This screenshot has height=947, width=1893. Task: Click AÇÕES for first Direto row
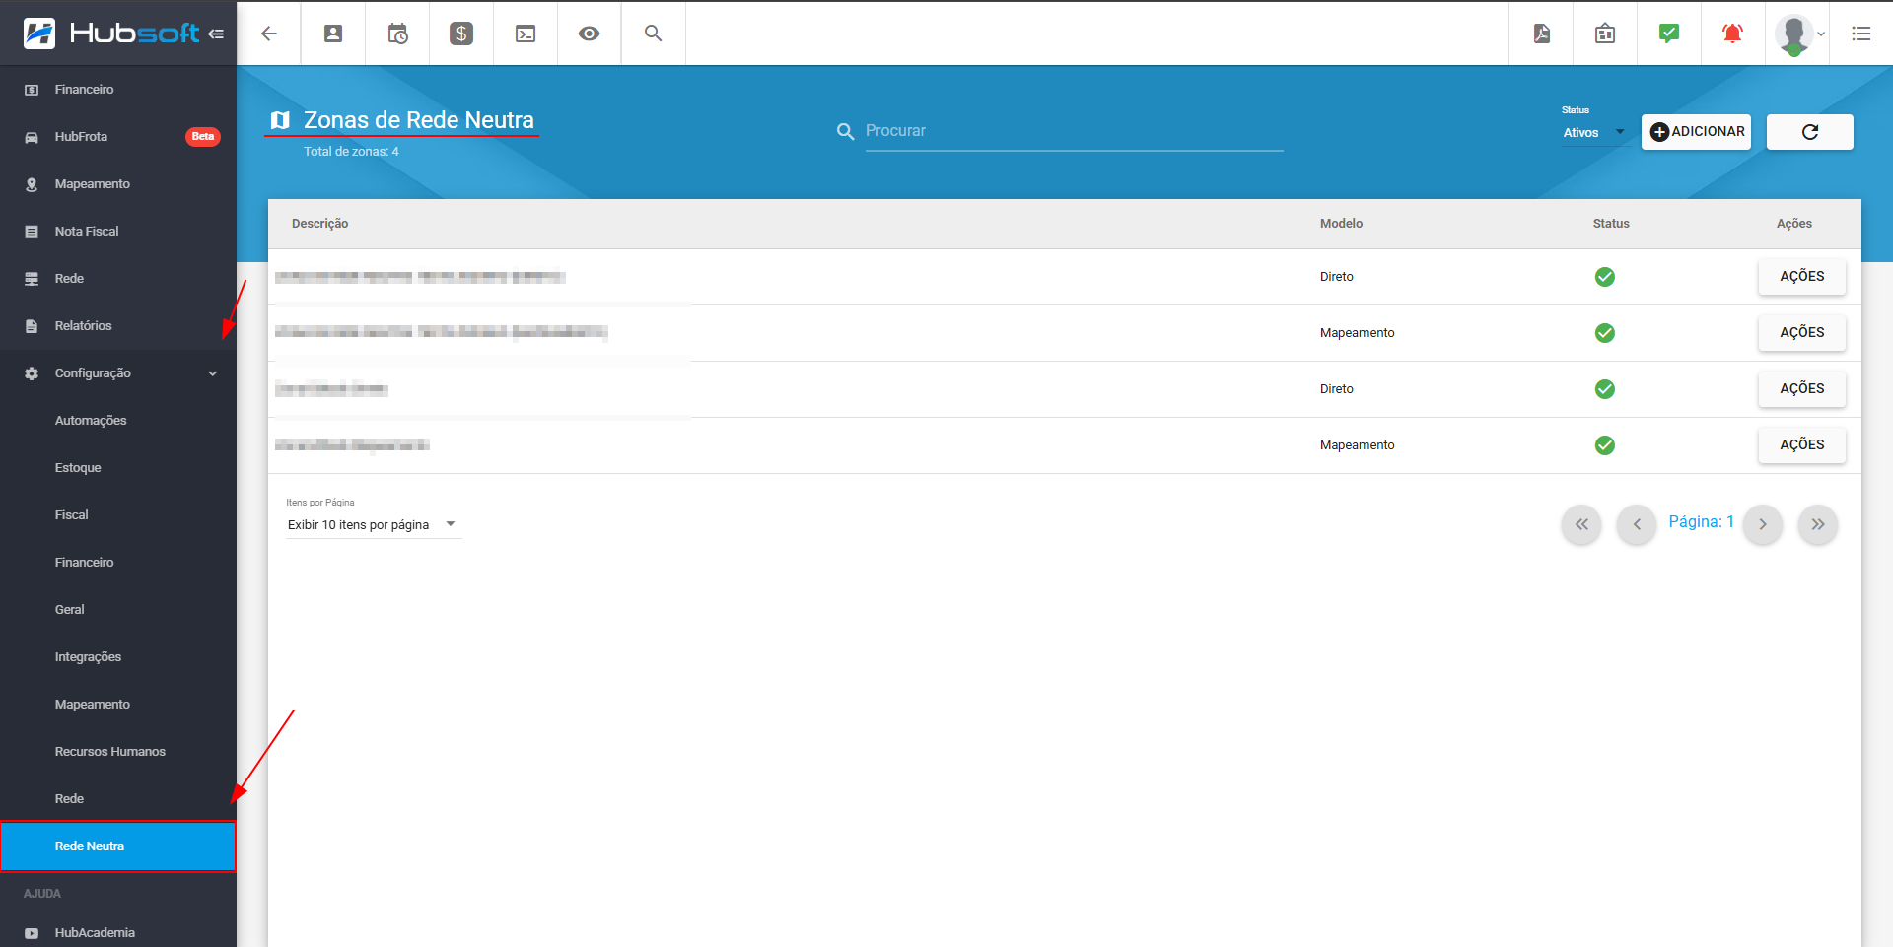tap(1801, 277)
